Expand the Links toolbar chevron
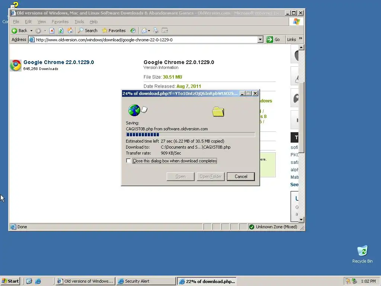 coord(301,38)
